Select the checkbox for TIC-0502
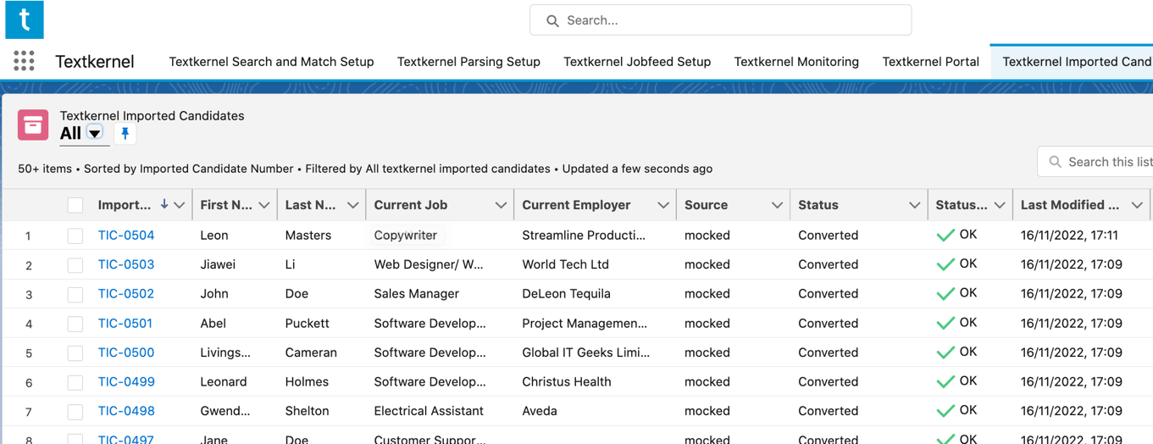The image size is (1153, 444). (75, 294)
